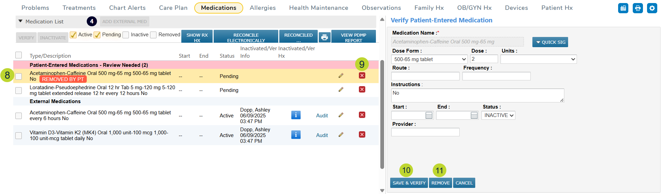Click into the Provider input field
Viewport: 662px width, 194px height.
425,132
